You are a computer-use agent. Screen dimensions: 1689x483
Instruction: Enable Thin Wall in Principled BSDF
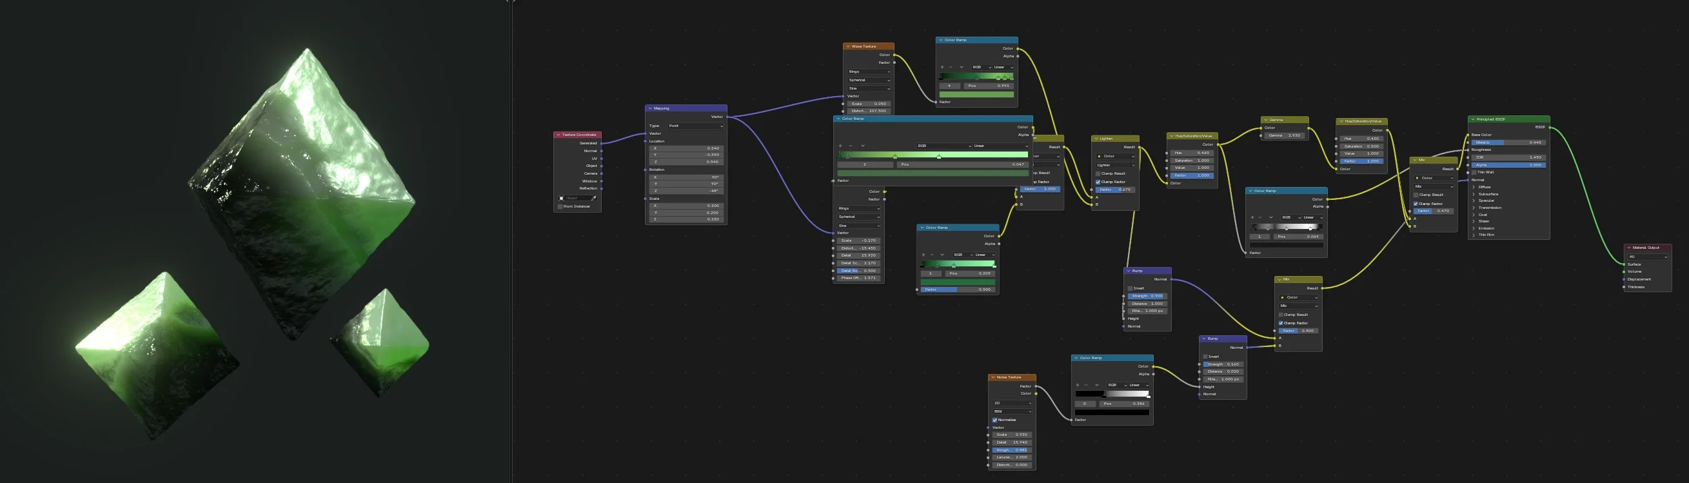pyautogui.click(x=1474, y=172)
